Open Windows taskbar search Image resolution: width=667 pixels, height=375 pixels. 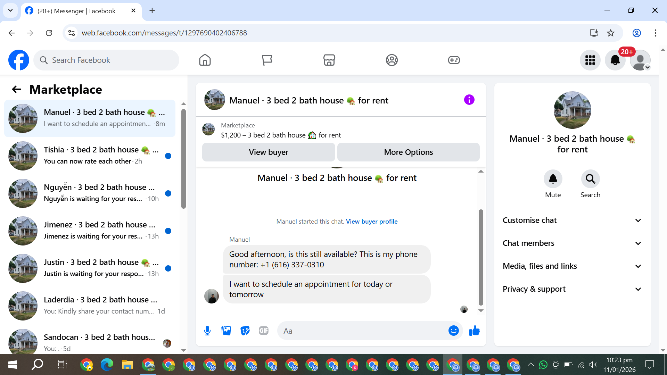(x=37, y=365)
